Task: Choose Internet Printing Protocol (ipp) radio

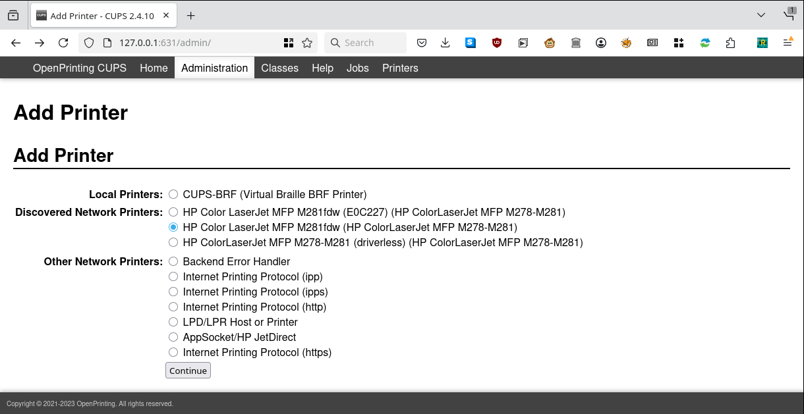Action: (x=173, y=276)
